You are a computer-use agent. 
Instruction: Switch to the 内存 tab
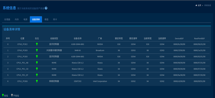17,19
